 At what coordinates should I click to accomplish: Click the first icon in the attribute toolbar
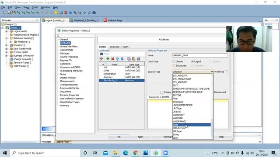[101, 59]
